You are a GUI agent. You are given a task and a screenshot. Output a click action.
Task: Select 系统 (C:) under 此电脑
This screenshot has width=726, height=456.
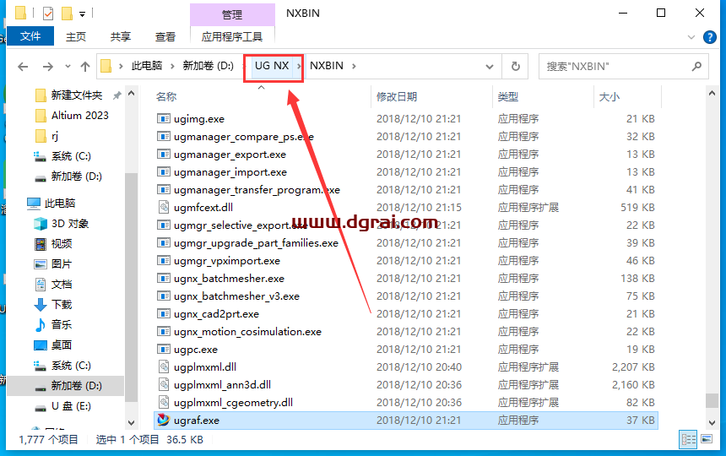(x=71, y=366)
